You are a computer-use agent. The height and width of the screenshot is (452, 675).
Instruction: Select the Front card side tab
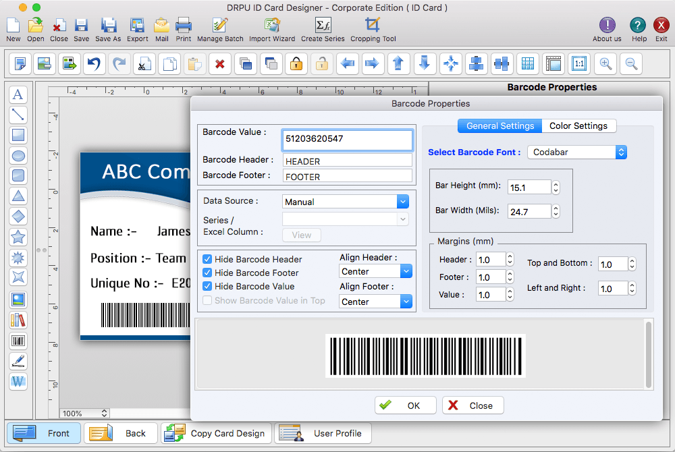[43, 433]
